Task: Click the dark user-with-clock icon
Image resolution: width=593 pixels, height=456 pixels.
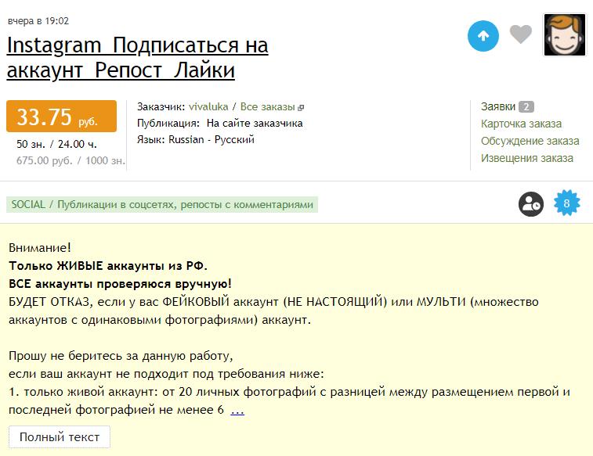Action: pyautogui.click(x=531, y=204)
